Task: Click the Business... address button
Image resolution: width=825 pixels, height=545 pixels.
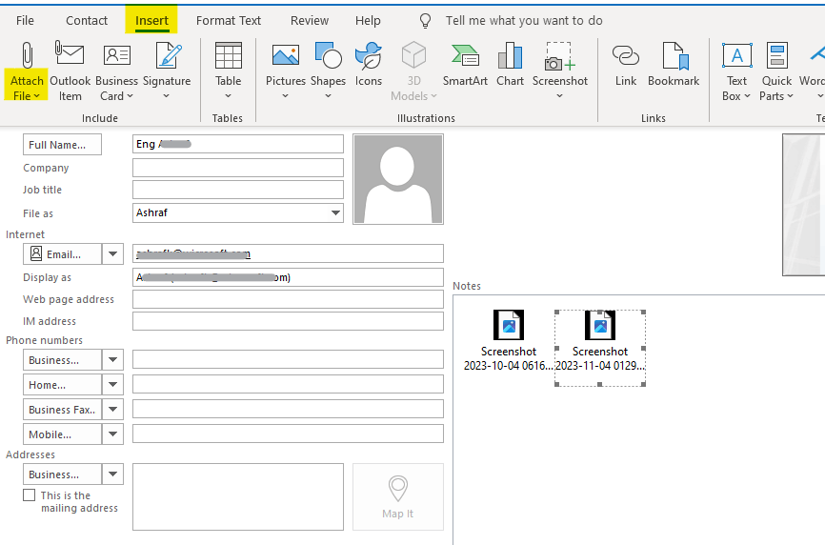Action: (x=62, y=474)
